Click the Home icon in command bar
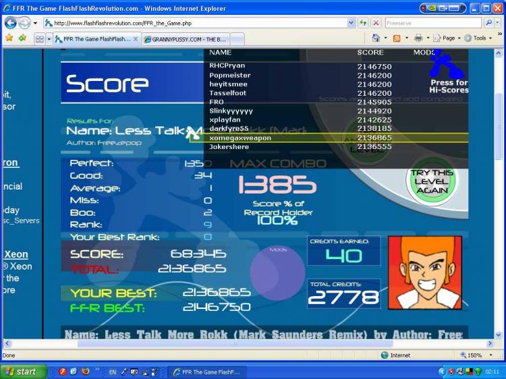The image size is (506, 379). click(x=376, y=38)
